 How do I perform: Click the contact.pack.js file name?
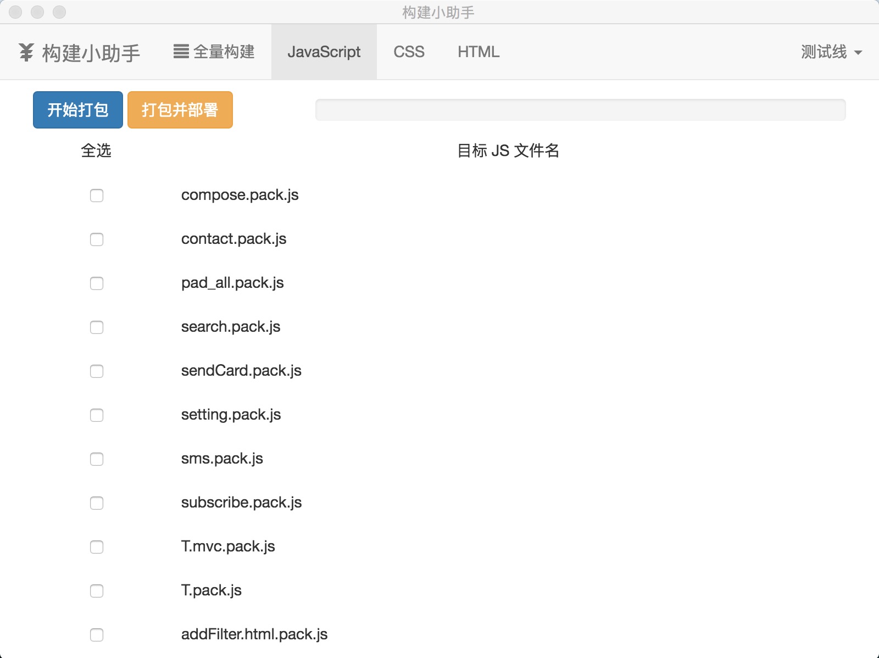(x=234, y=239)
